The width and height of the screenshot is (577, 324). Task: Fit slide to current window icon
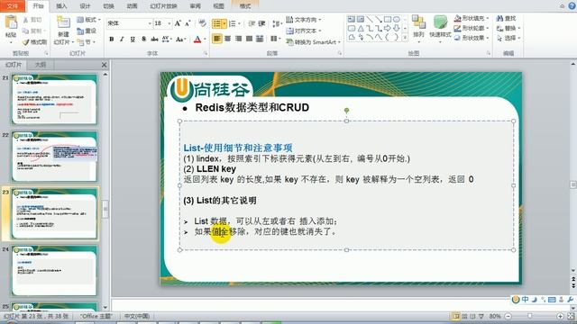571,316
